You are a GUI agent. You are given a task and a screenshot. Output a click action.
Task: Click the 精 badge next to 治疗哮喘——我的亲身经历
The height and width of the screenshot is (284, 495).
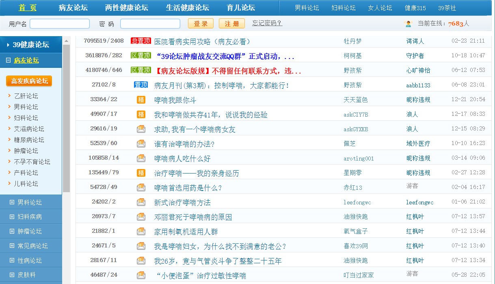[141, 173]
